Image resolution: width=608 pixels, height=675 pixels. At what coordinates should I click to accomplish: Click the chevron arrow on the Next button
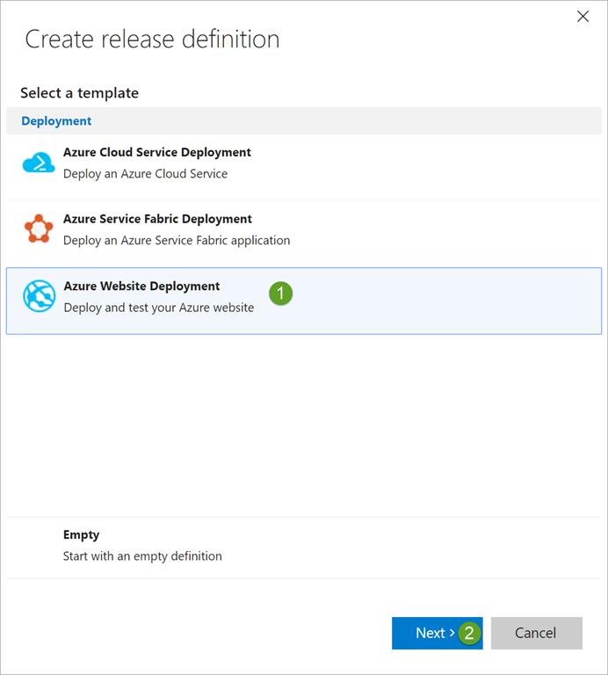452,634
